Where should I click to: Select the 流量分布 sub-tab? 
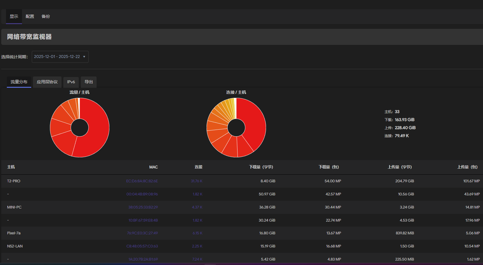point(19,82)
